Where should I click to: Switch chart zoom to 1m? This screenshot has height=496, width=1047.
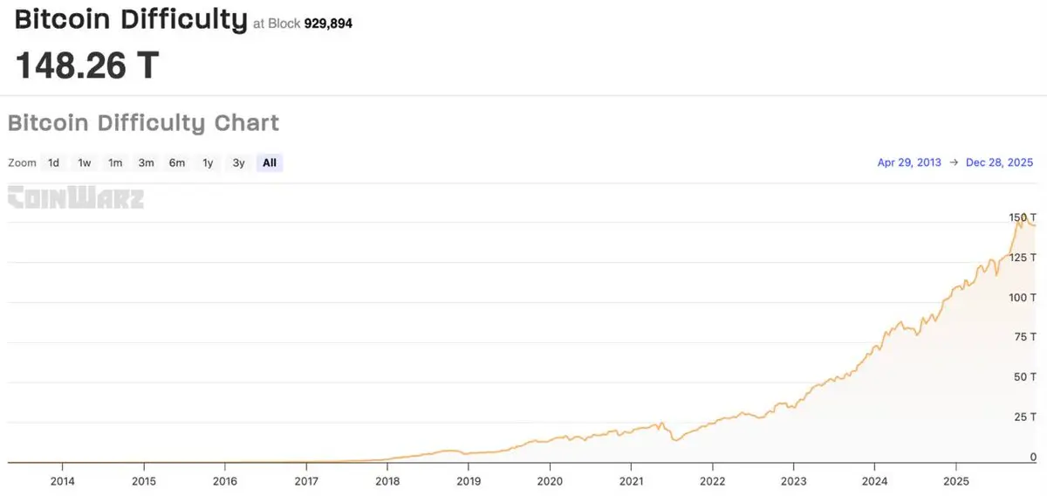pos(115,162)
